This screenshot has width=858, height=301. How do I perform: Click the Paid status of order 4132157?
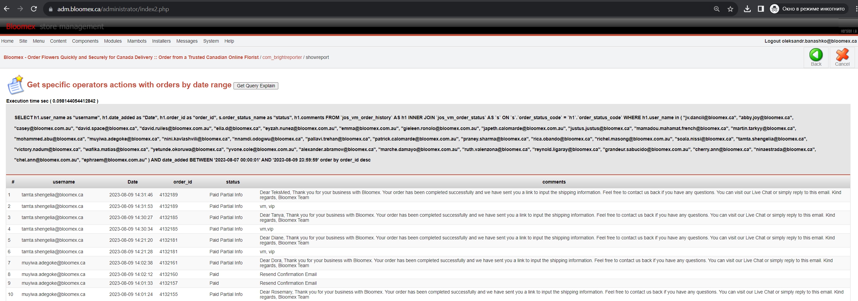214,283
